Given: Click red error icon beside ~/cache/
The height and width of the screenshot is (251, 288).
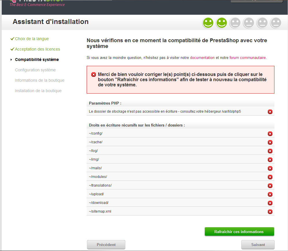Looking at the screenshot, I should coord(270,142).
